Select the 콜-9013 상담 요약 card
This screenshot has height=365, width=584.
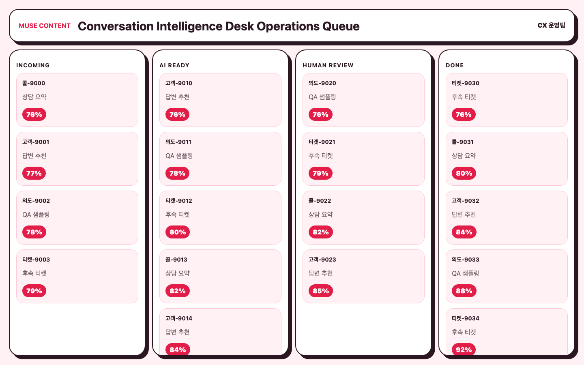coord(220,276)
